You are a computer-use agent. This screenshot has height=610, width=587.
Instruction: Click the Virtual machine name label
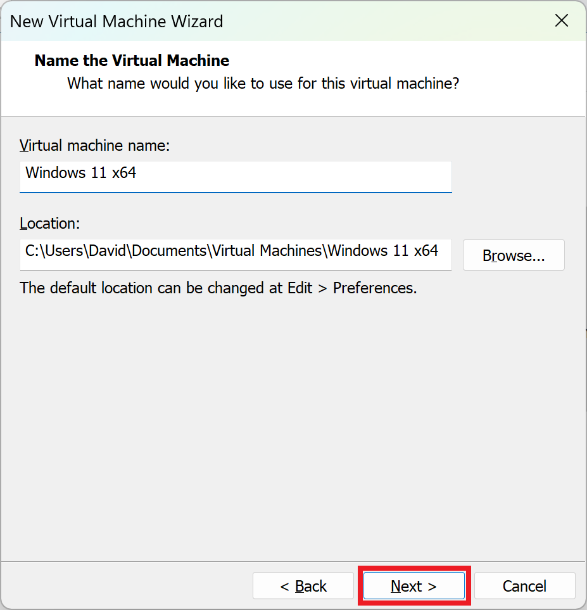[x=94, y=145]
